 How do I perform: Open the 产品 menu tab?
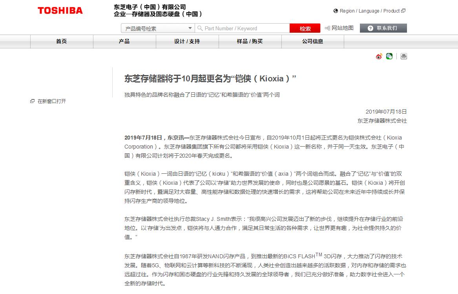click(124, 41)
